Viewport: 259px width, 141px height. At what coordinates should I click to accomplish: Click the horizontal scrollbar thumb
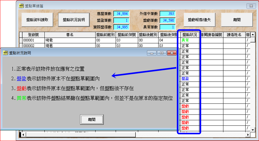[81, 135]
